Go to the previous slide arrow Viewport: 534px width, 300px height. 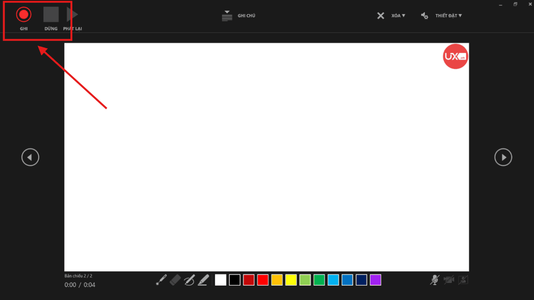pos(30,157)
